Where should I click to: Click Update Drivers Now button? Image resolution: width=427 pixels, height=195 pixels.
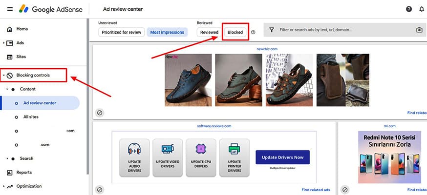(x=282, y=157)
